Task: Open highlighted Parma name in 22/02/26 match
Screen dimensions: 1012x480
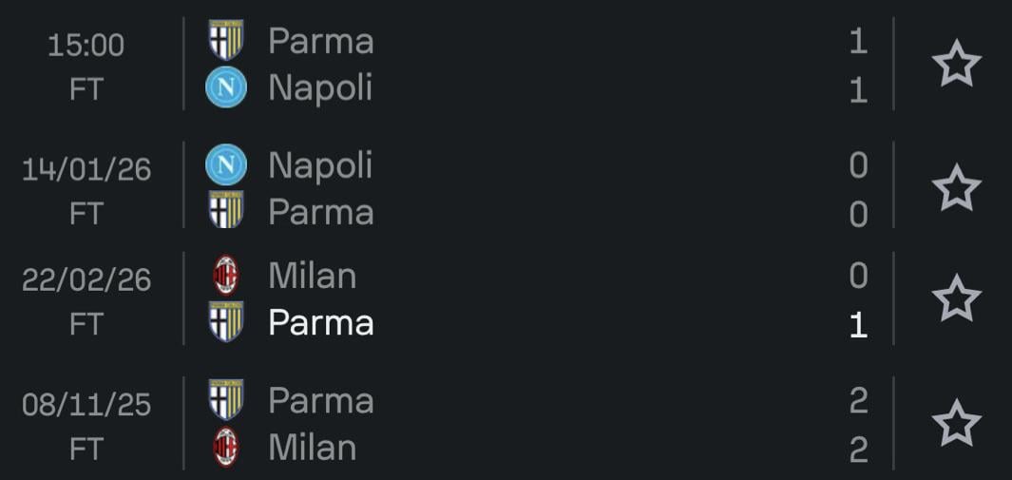Action: click(320, 323)
